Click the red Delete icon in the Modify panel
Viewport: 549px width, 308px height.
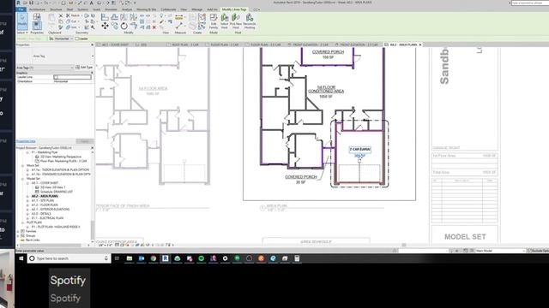pyautogui.click(x=154, y=27)
